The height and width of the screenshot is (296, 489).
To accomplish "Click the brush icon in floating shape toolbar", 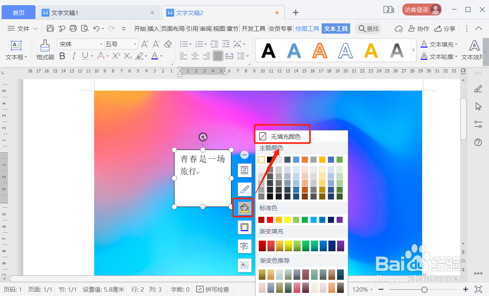I will (x=244, y=189).
